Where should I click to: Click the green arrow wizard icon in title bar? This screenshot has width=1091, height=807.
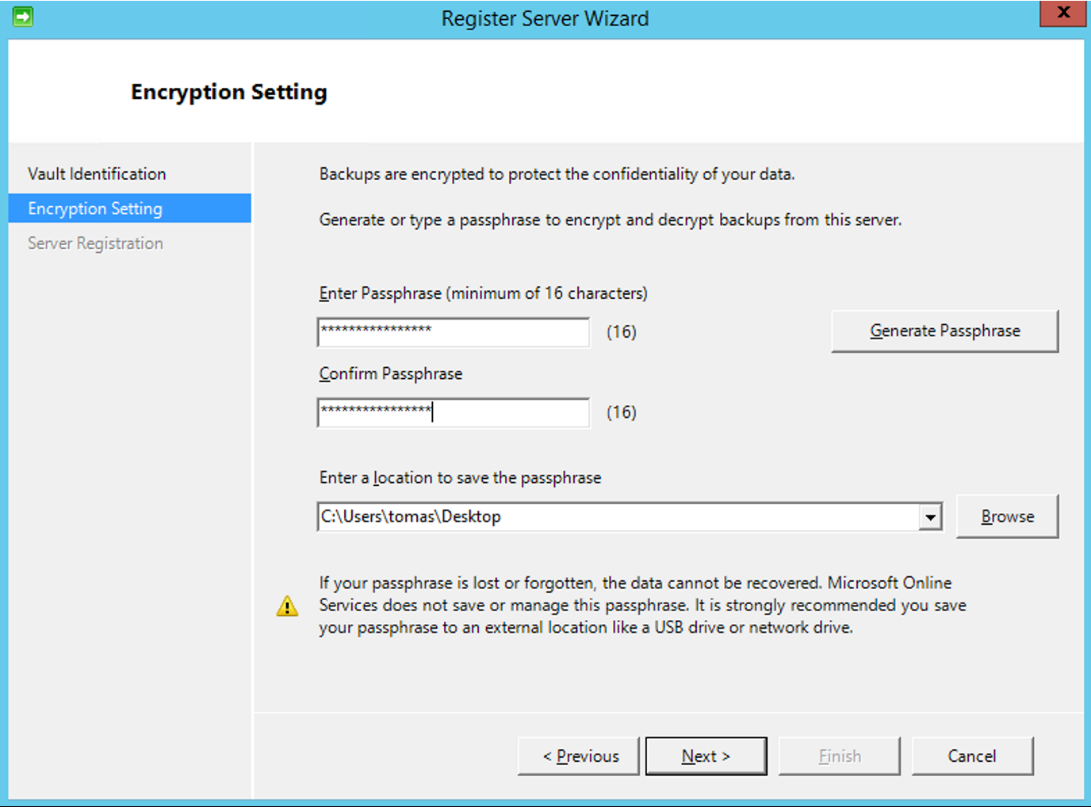point(23,17)
